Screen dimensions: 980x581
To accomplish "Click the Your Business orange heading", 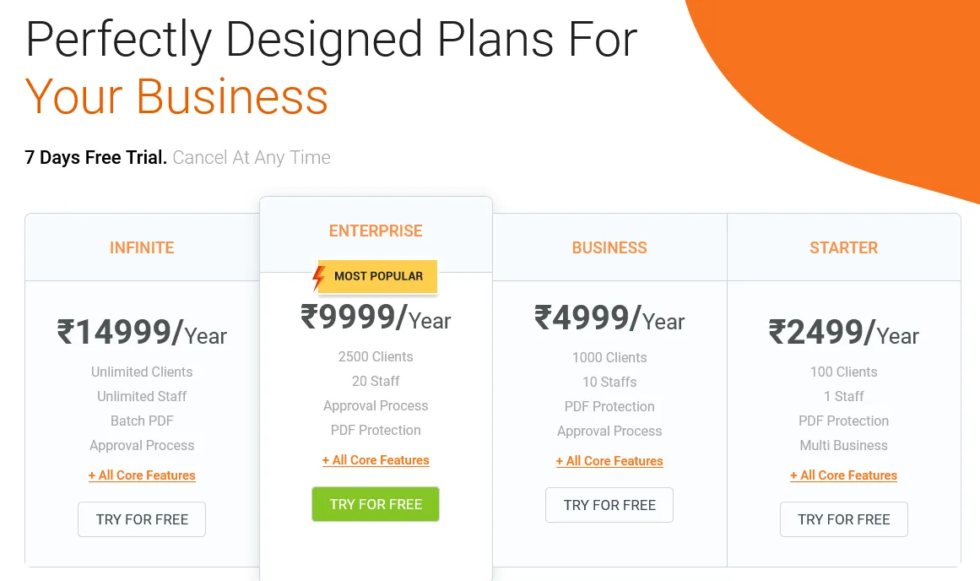I will [x=176, y=97].
